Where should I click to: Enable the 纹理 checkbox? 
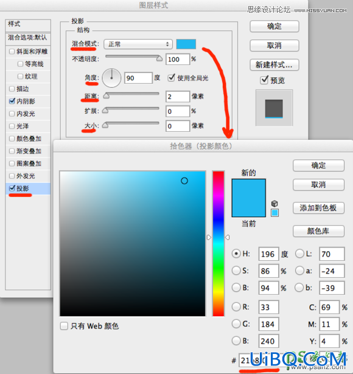pos(20,77)
